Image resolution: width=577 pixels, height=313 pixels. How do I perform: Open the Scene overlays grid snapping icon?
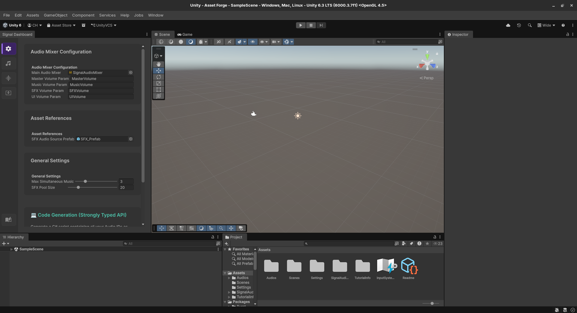[191, 228]
